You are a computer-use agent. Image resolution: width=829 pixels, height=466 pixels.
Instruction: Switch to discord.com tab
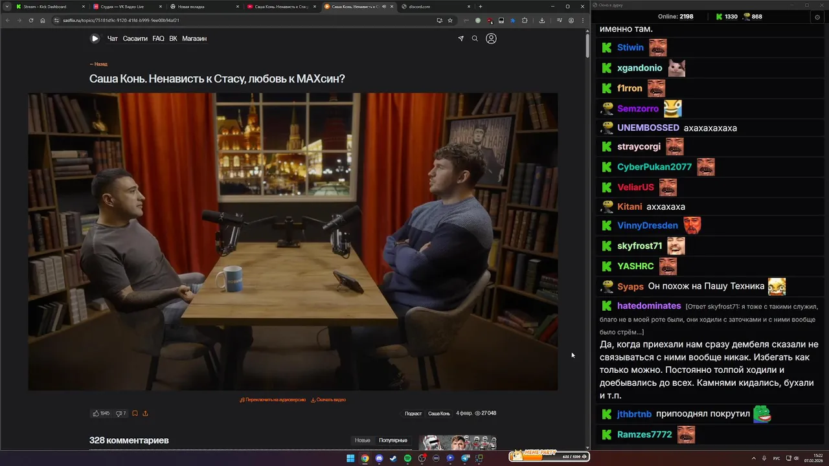coord(436,6)
